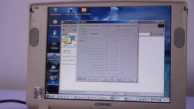Switch to the active CPU-Z taskbar button
Screen dimensions: 194x109
pyautogui.click(x=117, y=98)
